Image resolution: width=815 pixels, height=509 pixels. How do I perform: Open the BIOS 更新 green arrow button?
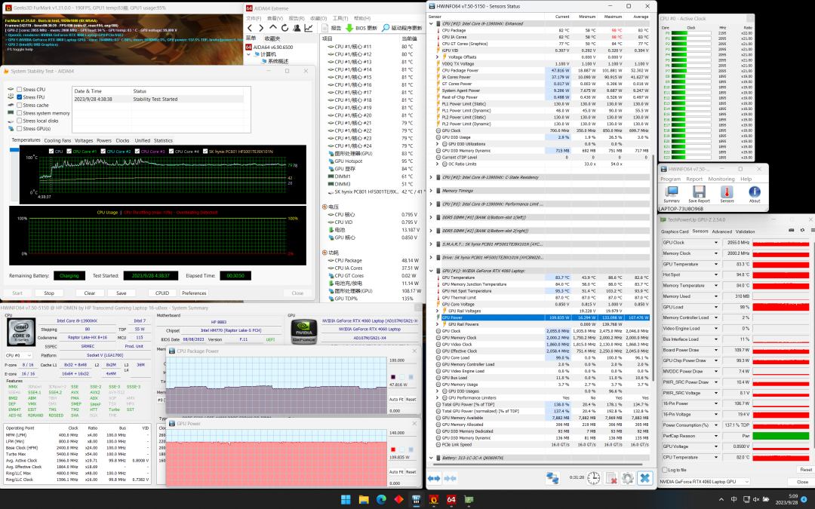(x=349, y=28)
